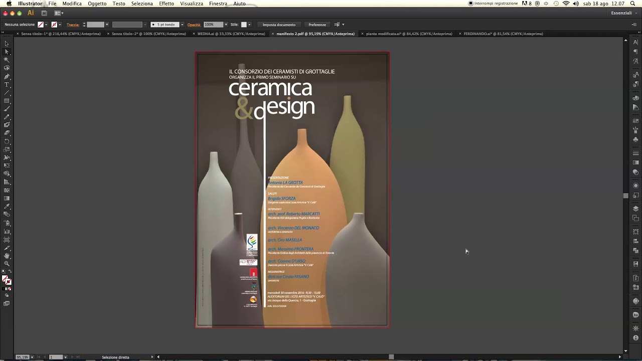
Task: Select the Scale tool
Action: point(7,149)
